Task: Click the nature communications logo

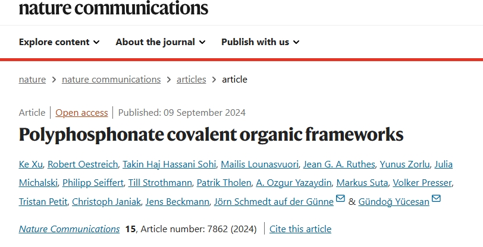Action: tap(114, 8)
